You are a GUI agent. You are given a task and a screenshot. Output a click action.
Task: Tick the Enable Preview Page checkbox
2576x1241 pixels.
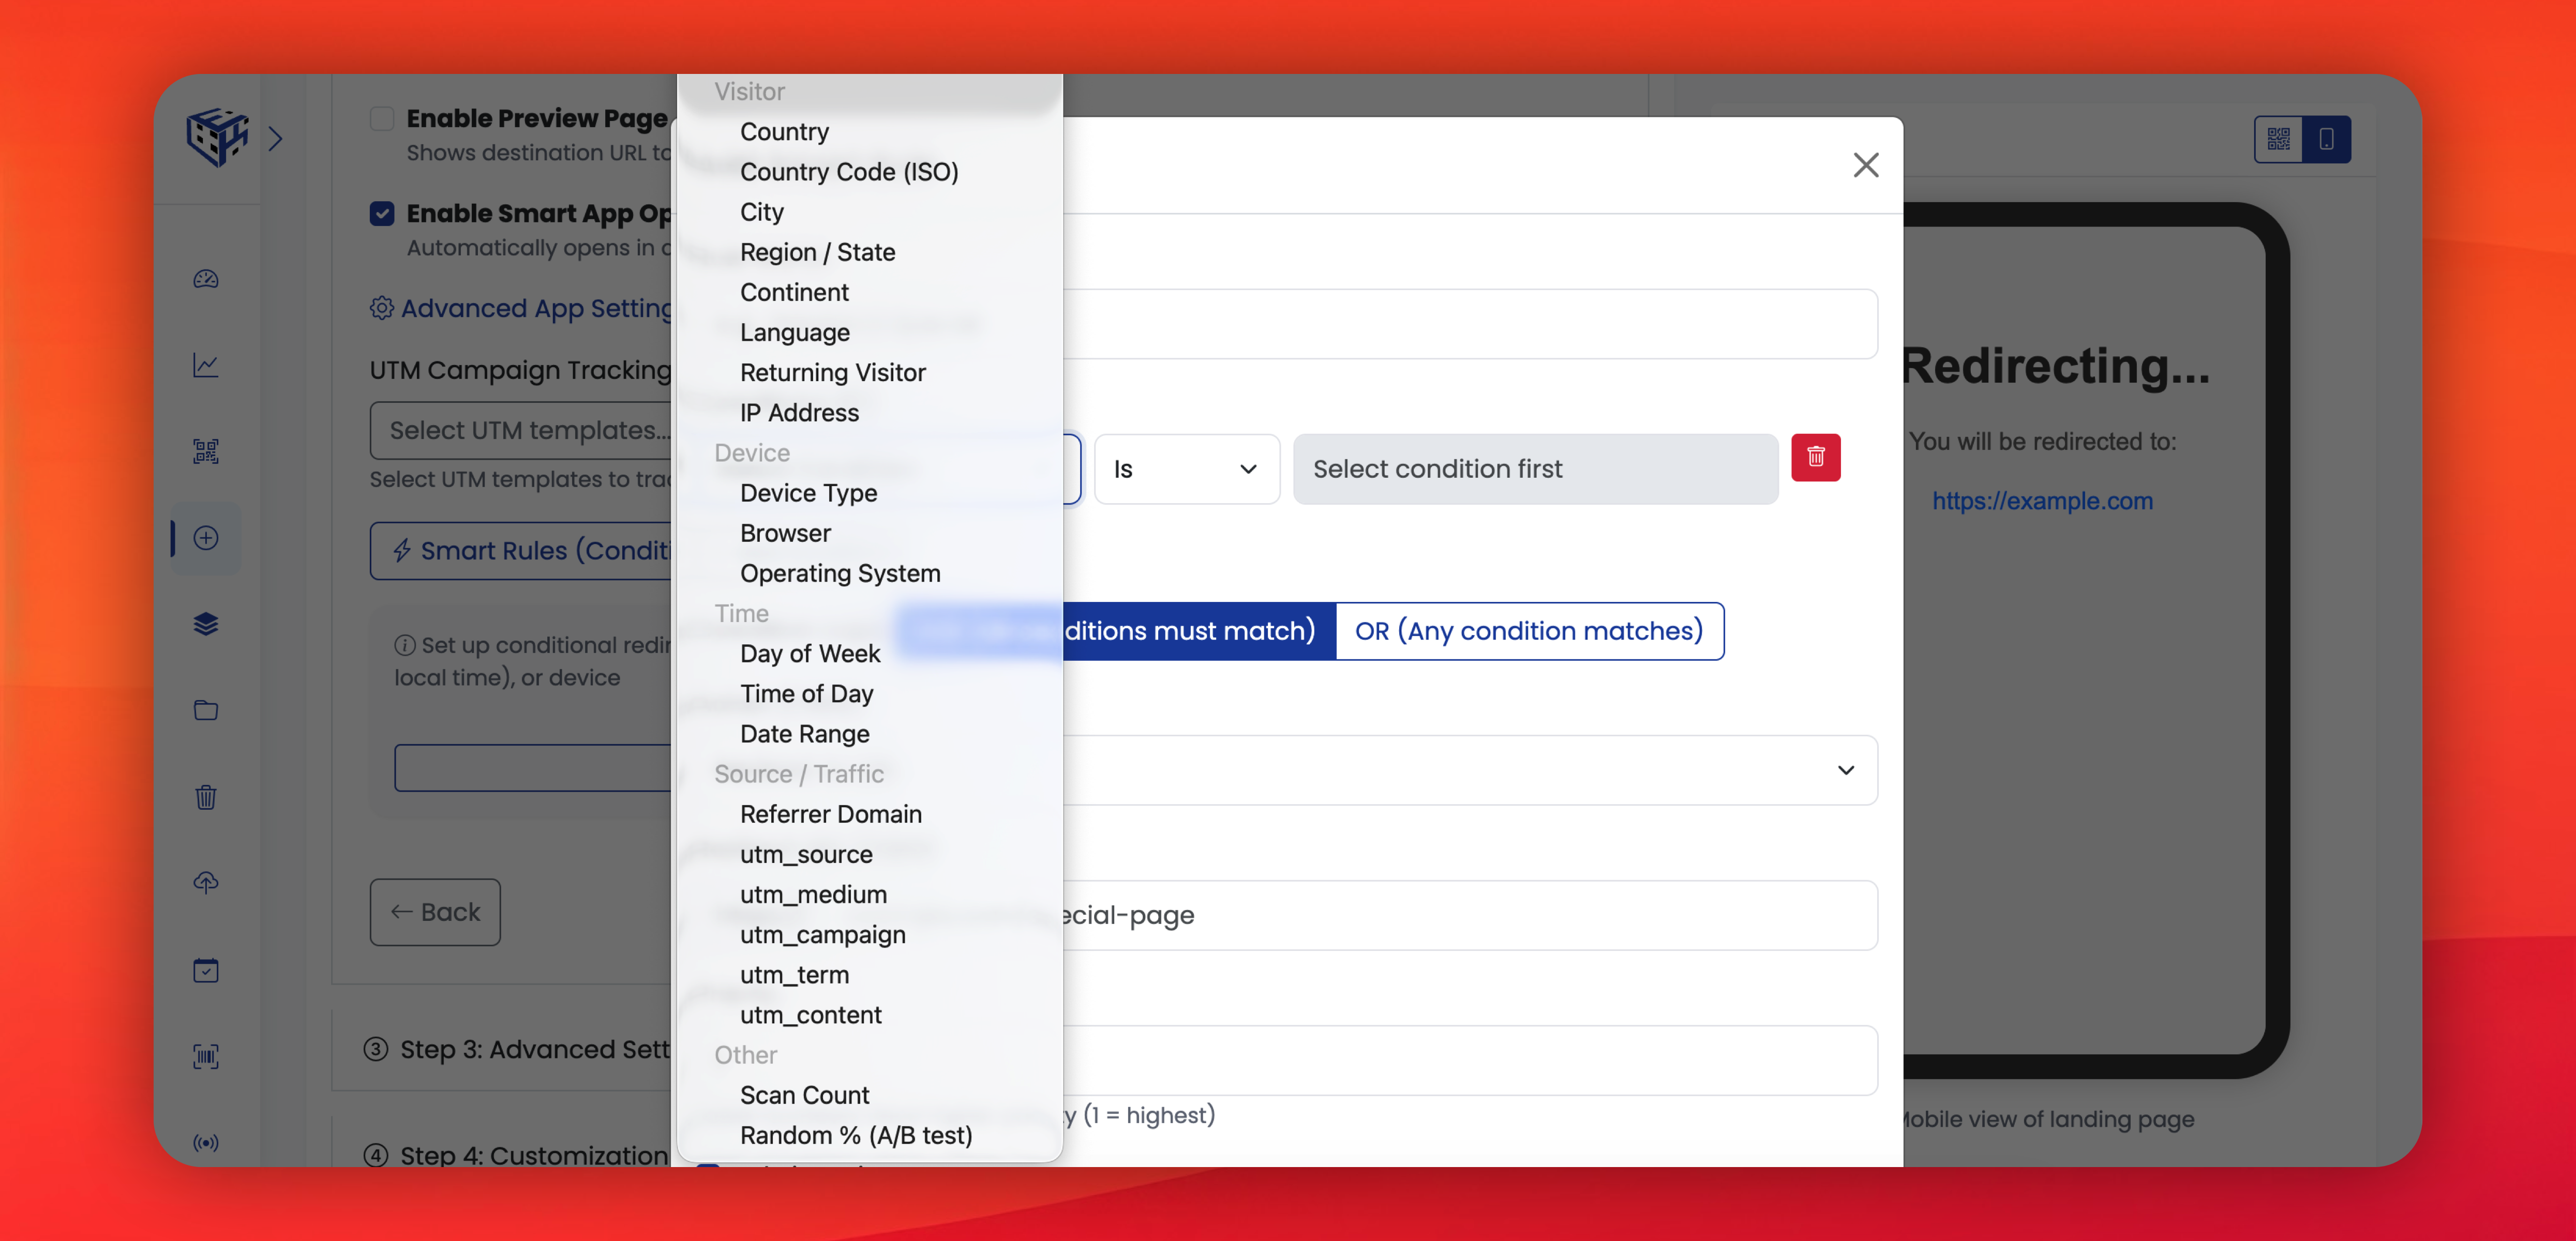[382, 119]
